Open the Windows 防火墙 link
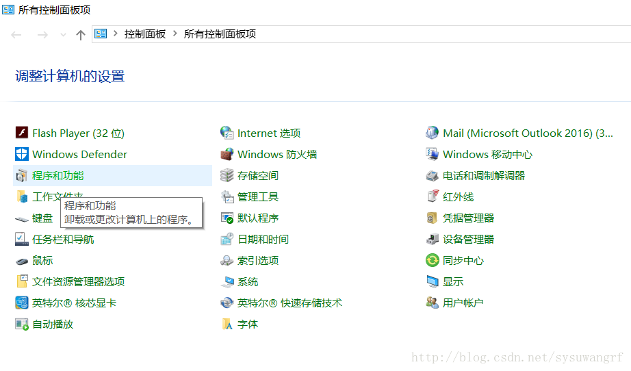 click(x=277, y=154)
